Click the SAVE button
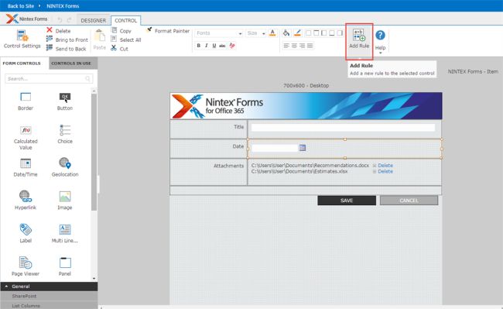The width and height of the screenshot is (503, 309). [347, 201]
